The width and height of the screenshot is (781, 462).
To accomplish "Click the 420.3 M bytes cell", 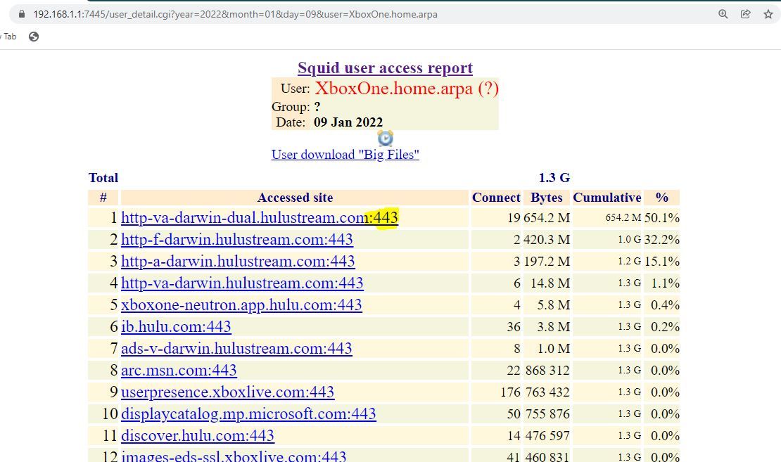I will 547,240.
